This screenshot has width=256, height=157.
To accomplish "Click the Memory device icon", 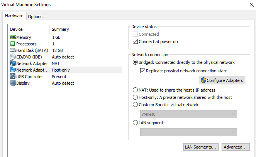I will point(13,37).
